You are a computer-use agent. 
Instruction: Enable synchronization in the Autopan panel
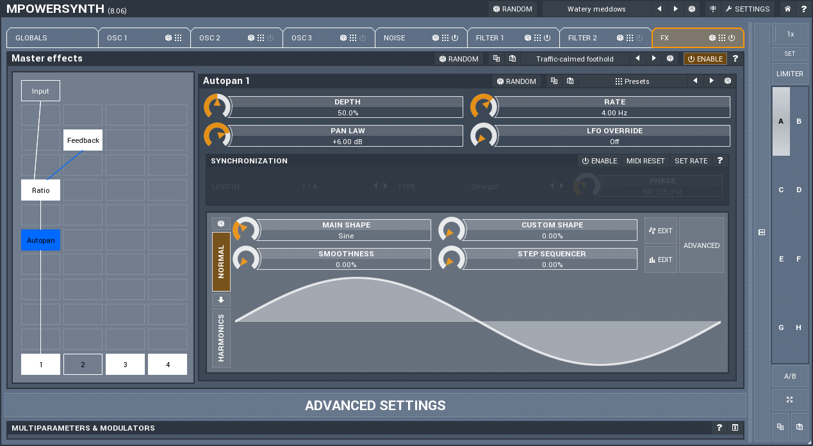tap(599, 161)
